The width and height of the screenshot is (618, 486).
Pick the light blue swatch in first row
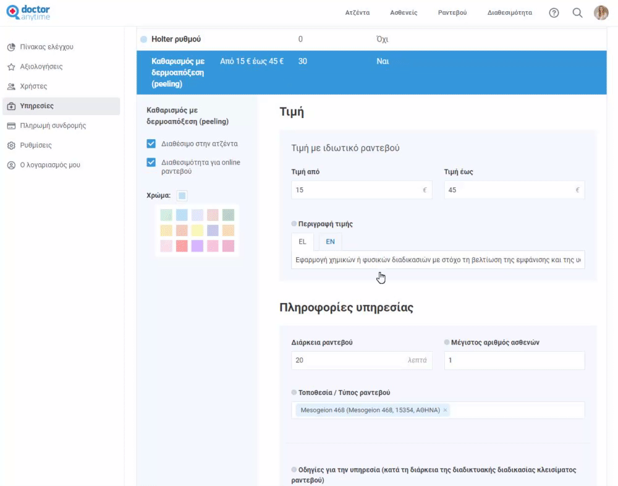point(182,215)
